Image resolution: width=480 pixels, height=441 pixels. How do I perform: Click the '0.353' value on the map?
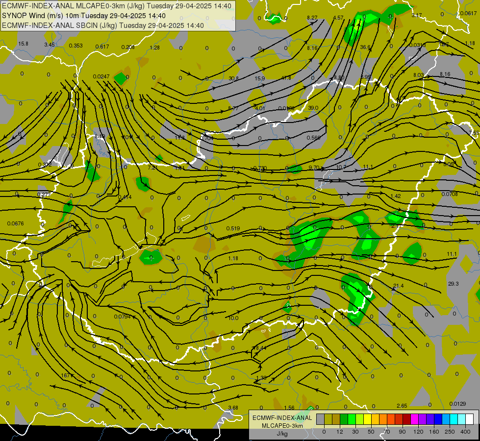coord(76,46)
